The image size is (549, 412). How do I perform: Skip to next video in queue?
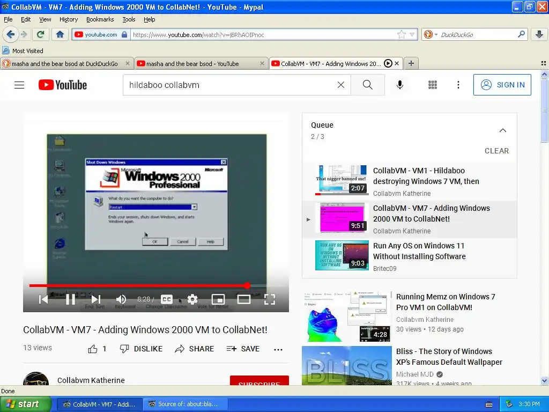[x=95, y=299]
